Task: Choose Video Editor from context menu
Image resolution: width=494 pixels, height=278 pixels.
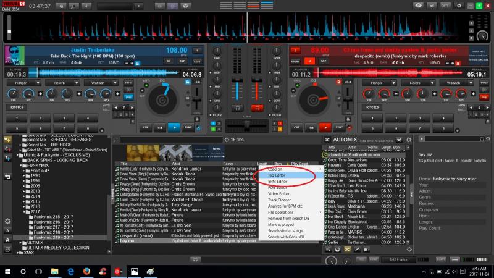Action: click(x=291, y=194)
